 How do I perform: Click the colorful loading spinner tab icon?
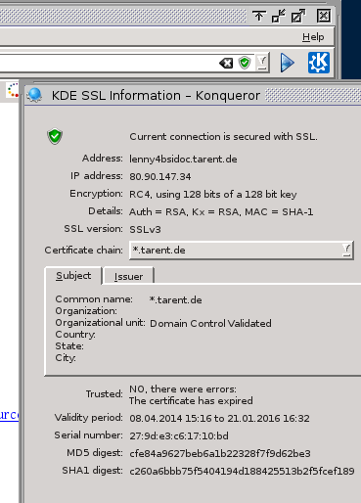pos(13,90)
